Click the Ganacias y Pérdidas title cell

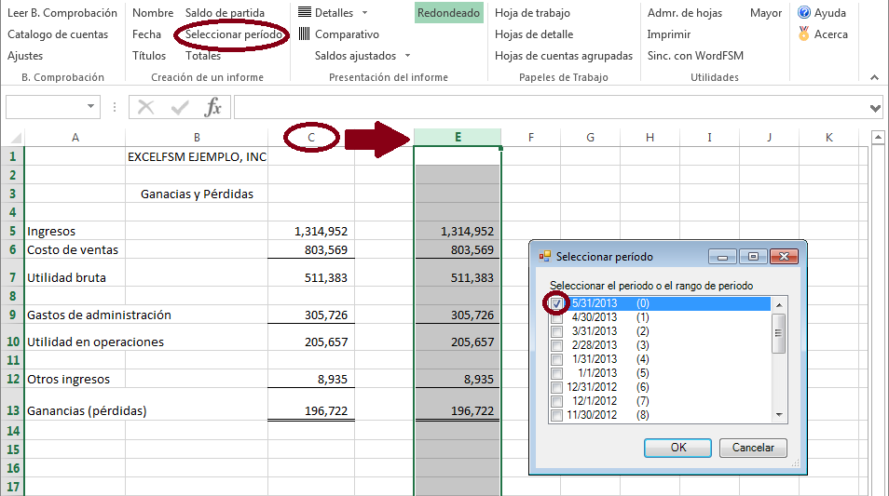[x=197, y=194]
